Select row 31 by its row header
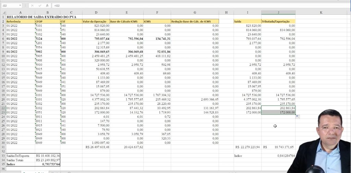This screenshot has width=351, height=173. 3,147
